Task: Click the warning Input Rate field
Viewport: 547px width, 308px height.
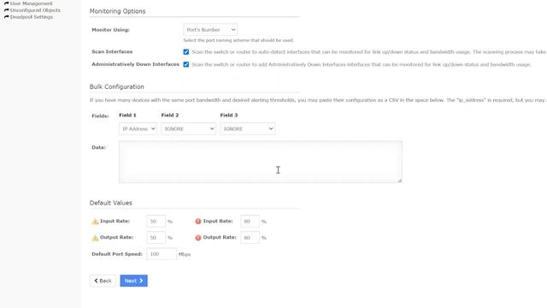Action: click(156, 222)
